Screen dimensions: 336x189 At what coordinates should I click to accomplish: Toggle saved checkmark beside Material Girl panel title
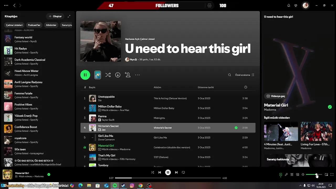pos(330,107)
